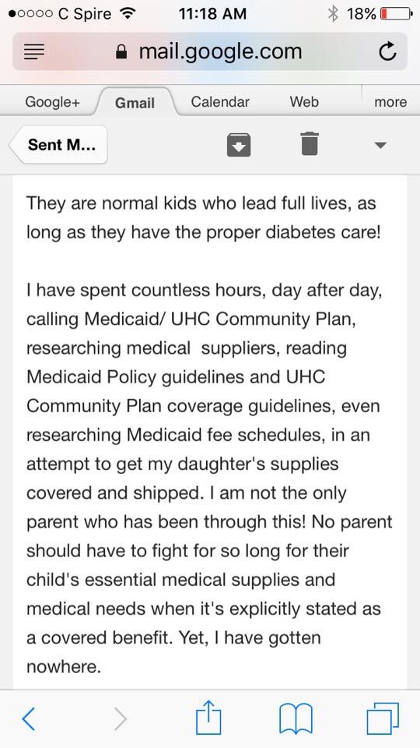
Task: Tap the lock icon in address bar
Action: pos(122,52)
